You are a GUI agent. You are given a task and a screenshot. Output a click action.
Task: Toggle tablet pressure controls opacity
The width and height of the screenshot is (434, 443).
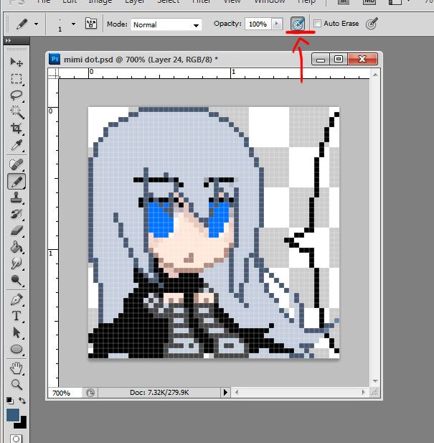coord(298,24)
